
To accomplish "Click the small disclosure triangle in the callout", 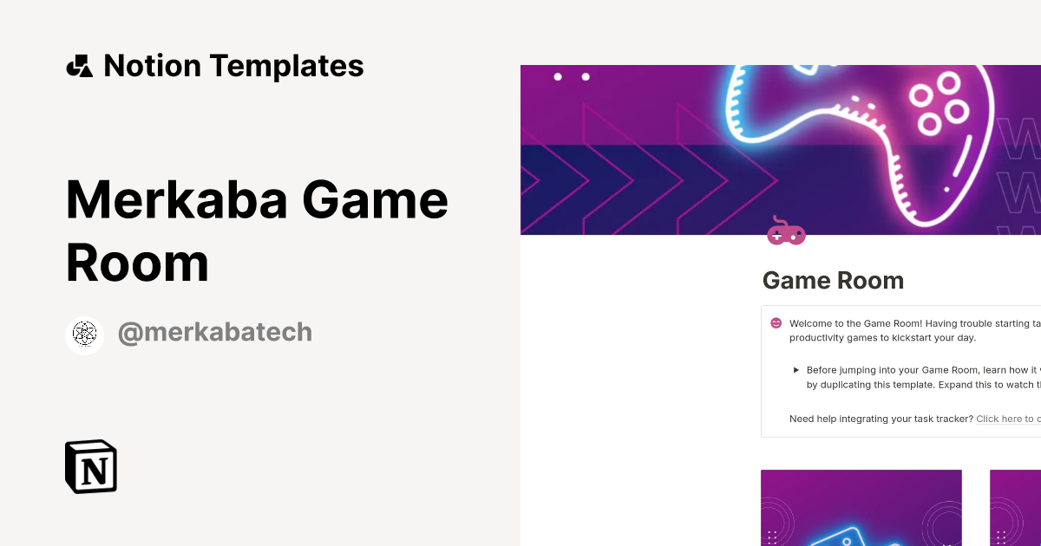I will tap(795, 369).
